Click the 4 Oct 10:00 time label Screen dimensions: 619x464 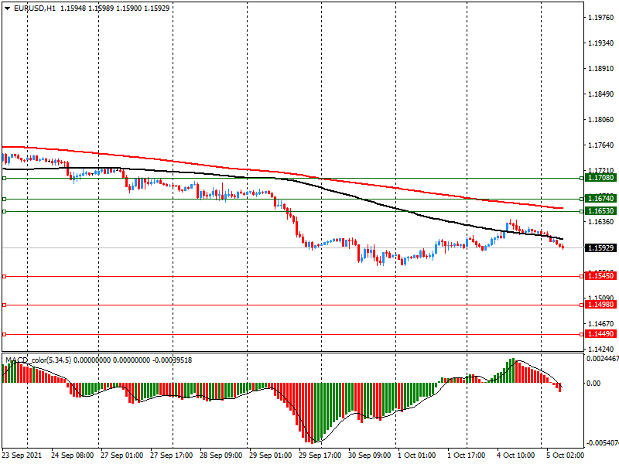[515, 455]
